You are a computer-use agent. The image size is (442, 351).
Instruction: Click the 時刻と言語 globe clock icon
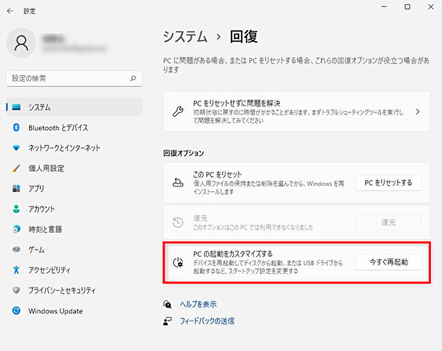[17, 229]
